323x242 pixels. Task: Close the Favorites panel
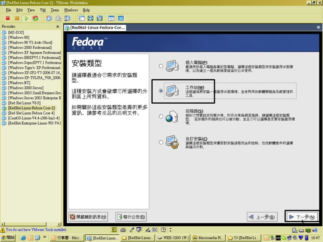pos(58,27)
